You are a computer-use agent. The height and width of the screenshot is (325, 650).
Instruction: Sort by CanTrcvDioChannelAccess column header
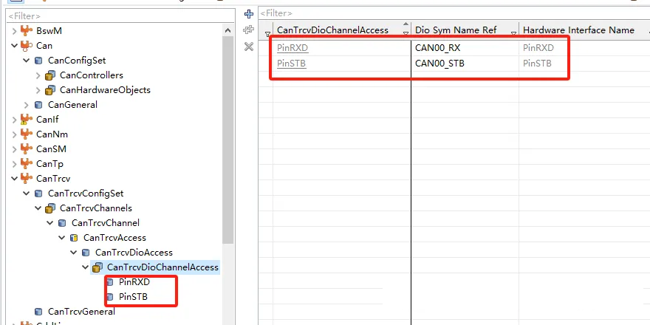[x=332, y=30]
